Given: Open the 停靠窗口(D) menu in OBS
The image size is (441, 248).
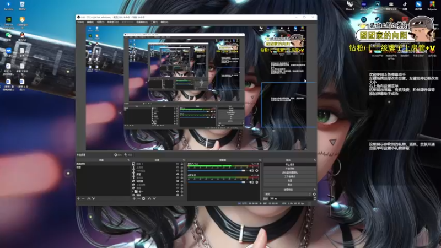Looking at the screenshot, I should tap(113, 22).
